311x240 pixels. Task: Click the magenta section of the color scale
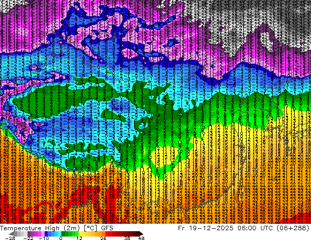(x=36, y=234)
